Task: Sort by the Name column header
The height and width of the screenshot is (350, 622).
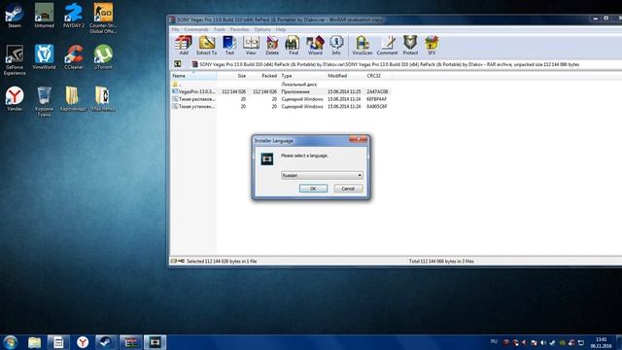Action: (x=193, y=76)
